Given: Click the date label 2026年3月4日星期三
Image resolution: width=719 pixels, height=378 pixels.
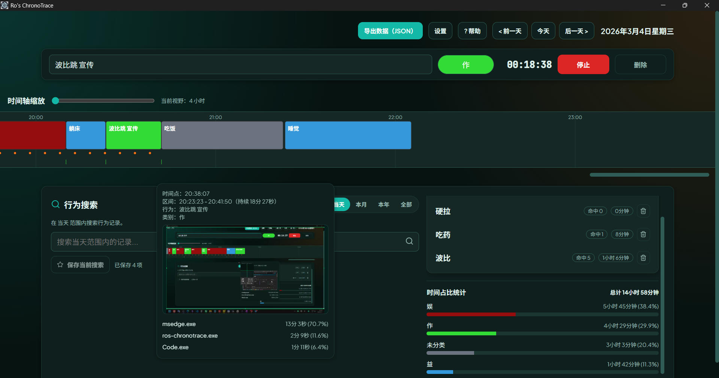Looking at the screenshot, I should tap(637, 31).
